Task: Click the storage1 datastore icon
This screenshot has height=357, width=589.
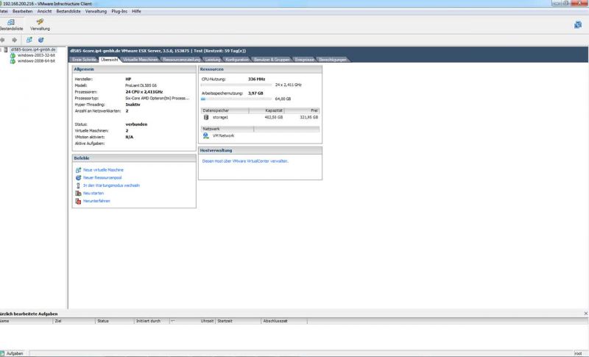Action: click(x=206, y=117)
